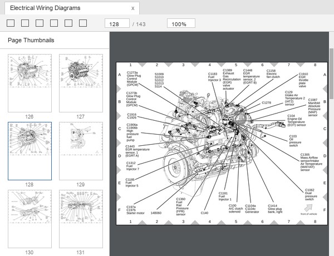Screen dimensions: 334x256
Task: Click the first square toolbar icon
Action: coord(11,23)
